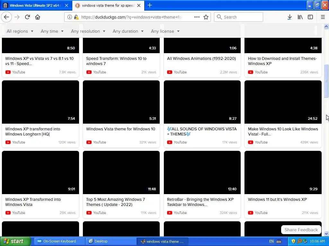Click the 11:48 Windows 7 Themes thumbnail
This screenshot has height=246, width=329.
121,173
